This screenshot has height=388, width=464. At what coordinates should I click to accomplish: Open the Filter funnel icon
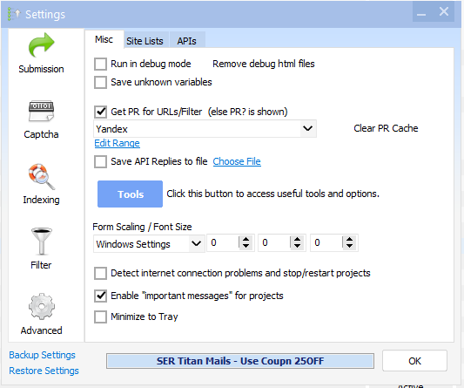point(42,242)
